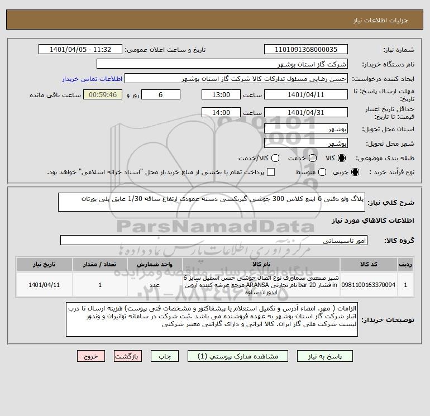Click the کد کالا column header

369,264
